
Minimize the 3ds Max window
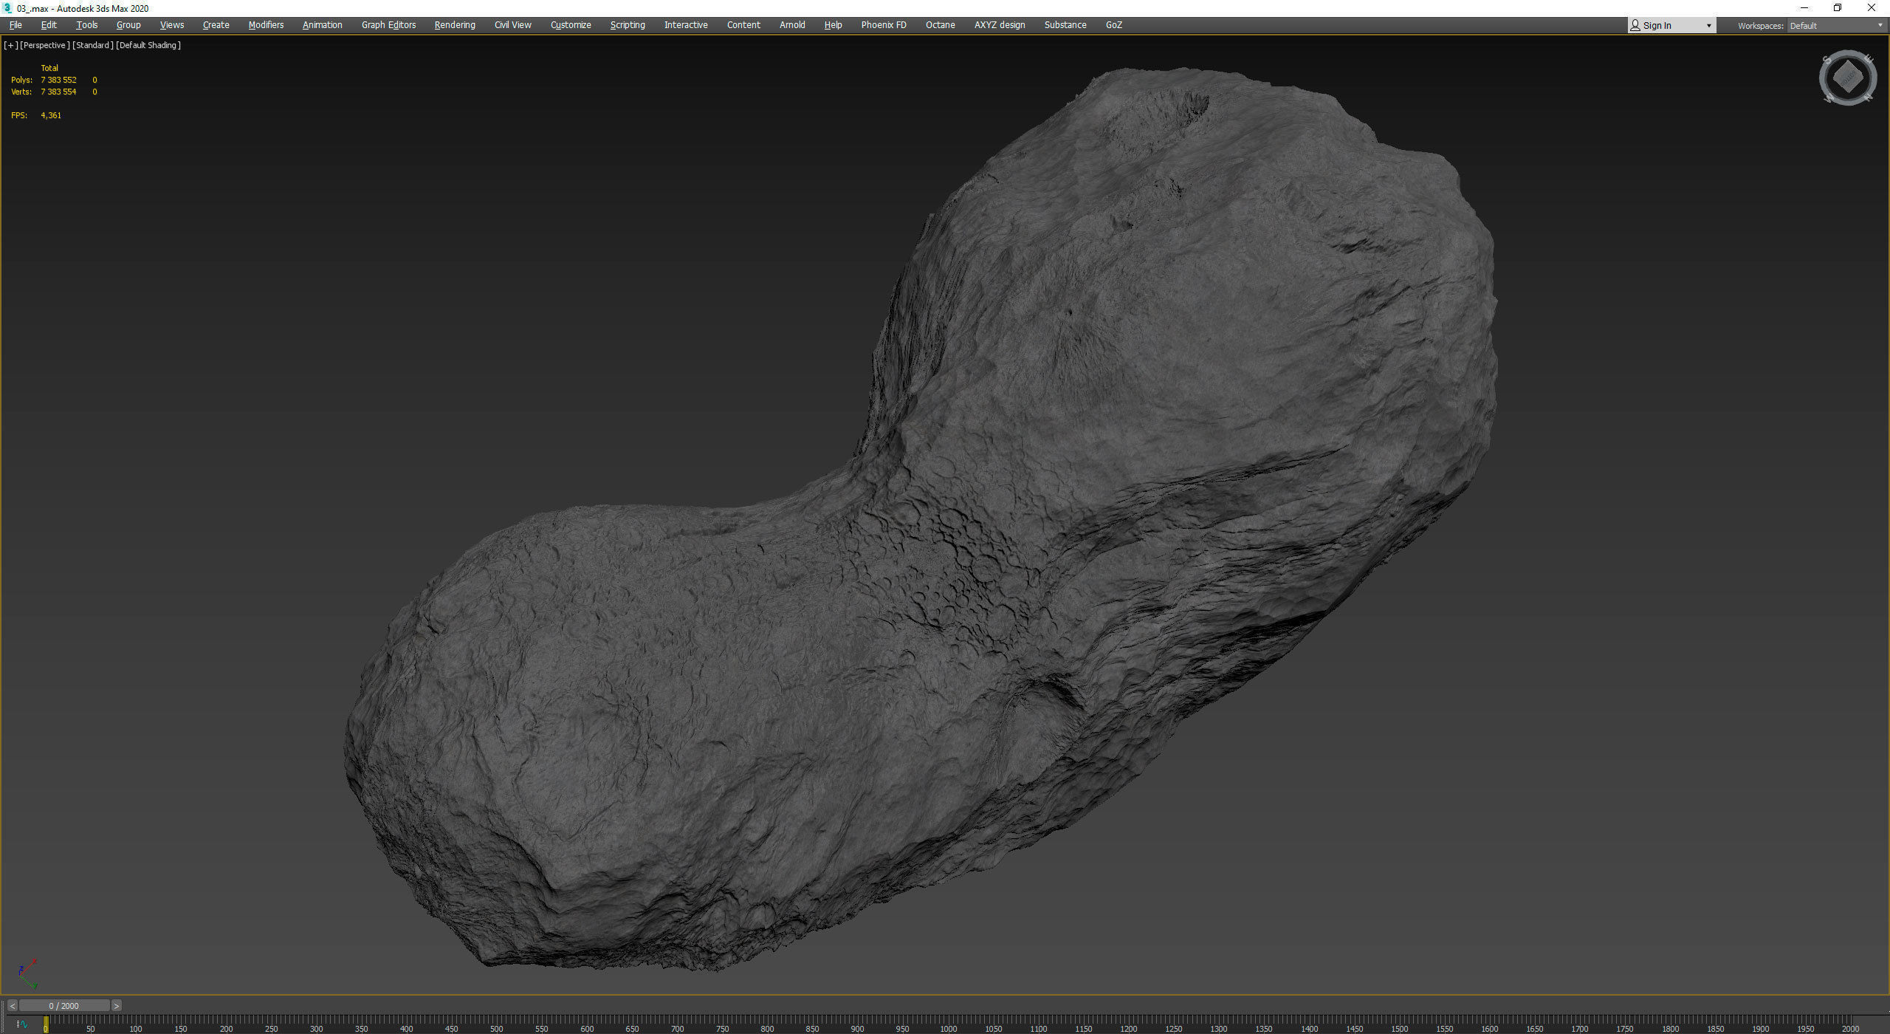click(1804, 8)
